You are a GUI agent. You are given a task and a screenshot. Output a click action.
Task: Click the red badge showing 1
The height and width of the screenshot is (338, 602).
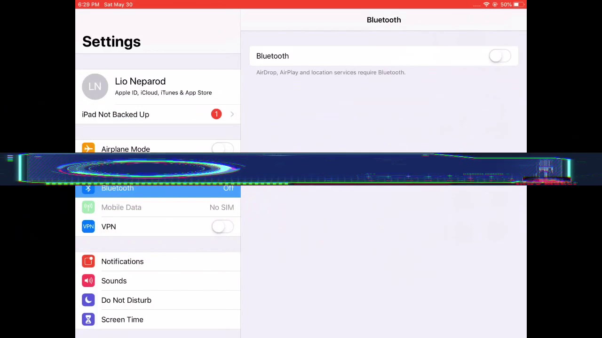click(216, 114)
